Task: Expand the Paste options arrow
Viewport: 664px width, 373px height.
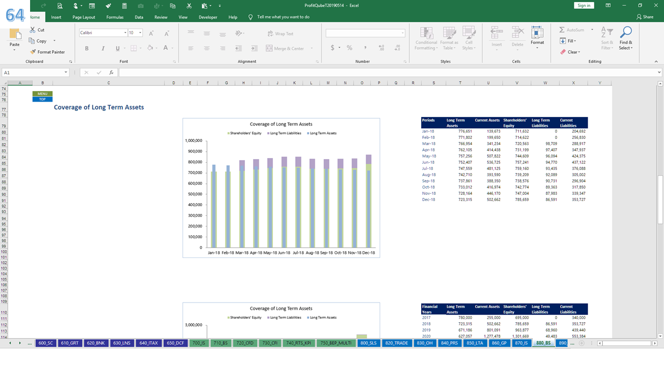Action: (15, 50)
